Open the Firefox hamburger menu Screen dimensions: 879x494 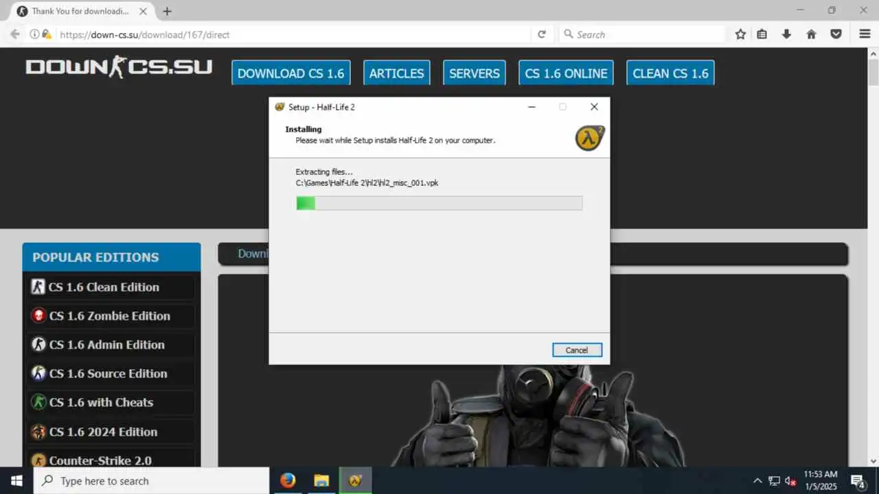(x=865, y=34)
